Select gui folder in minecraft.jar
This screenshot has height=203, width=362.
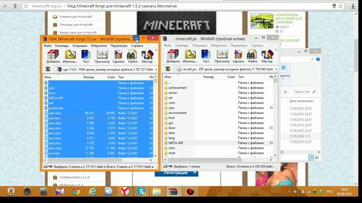click(x=171, y=123)
